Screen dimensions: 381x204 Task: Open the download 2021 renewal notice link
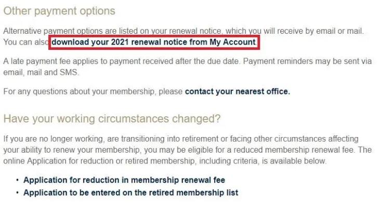[153, 42]
